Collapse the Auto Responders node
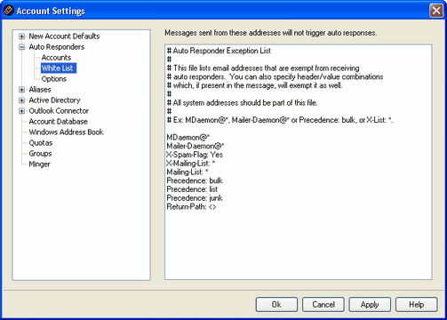This screenshot has width=447, height=320. click(x=21, y=47)
